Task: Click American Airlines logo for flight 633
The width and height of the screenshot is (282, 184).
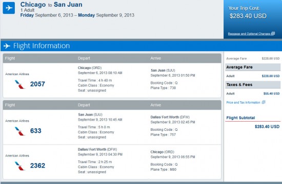Action: point(19,131)
